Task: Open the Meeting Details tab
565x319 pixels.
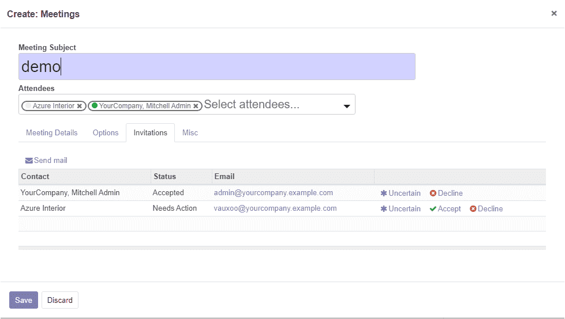Action: [x=51, y=132]
